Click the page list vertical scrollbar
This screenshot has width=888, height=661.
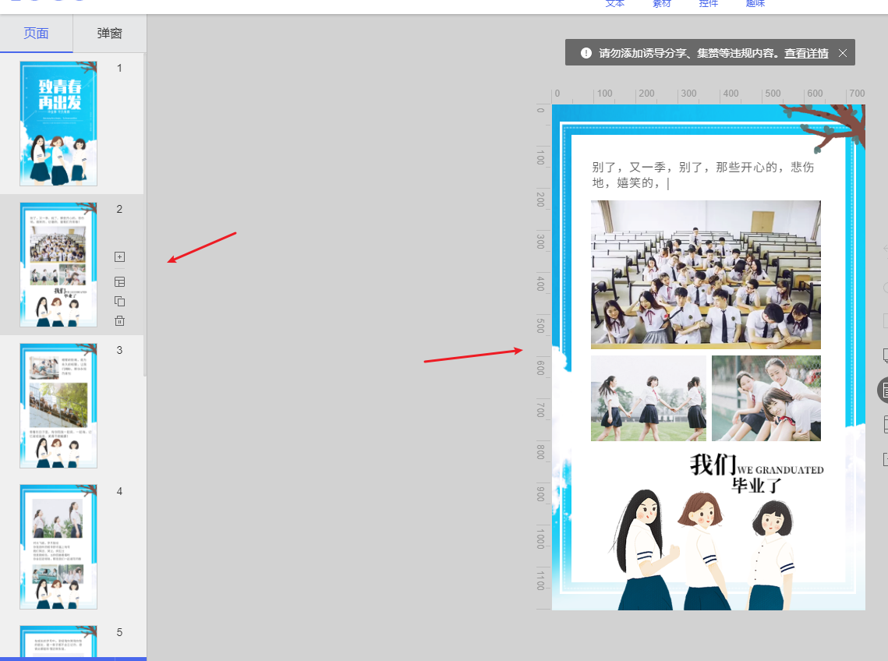click(145, 215)
